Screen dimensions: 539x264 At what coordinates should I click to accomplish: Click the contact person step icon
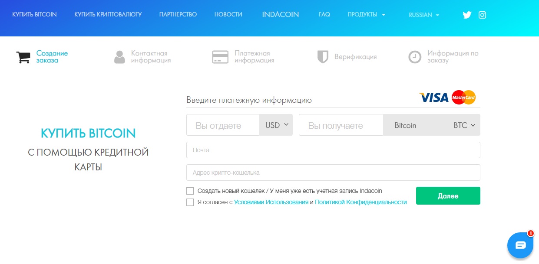pyautogui.click(x=119, y=57)
